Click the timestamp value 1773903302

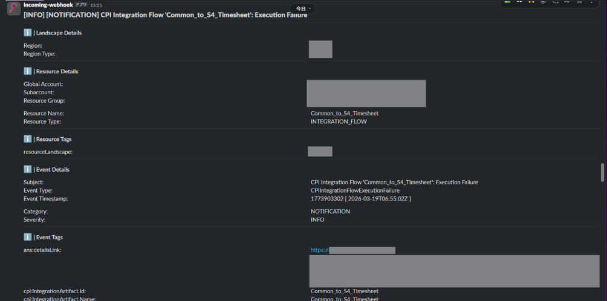point(361,198)
